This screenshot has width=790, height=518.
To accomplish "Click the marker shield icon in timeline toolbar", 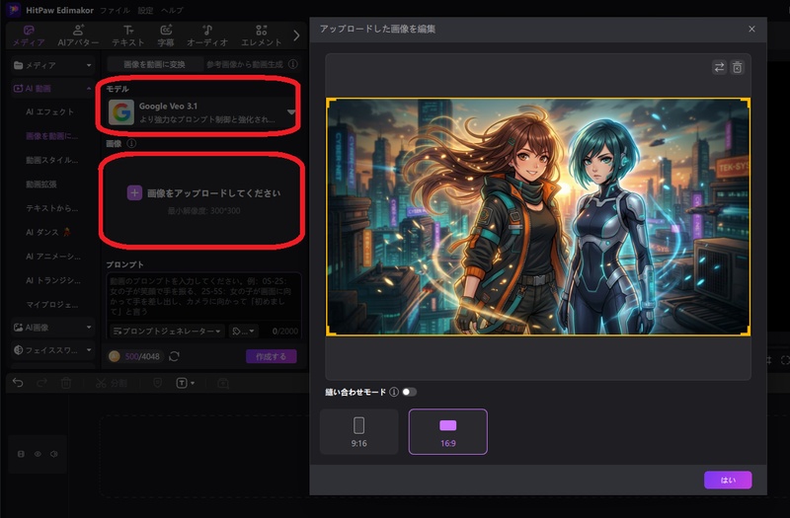I will (x=157, y=383).
